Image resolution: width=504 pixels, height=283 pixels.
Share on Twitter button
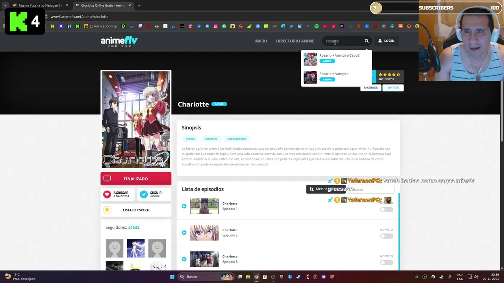coord(393,88)
